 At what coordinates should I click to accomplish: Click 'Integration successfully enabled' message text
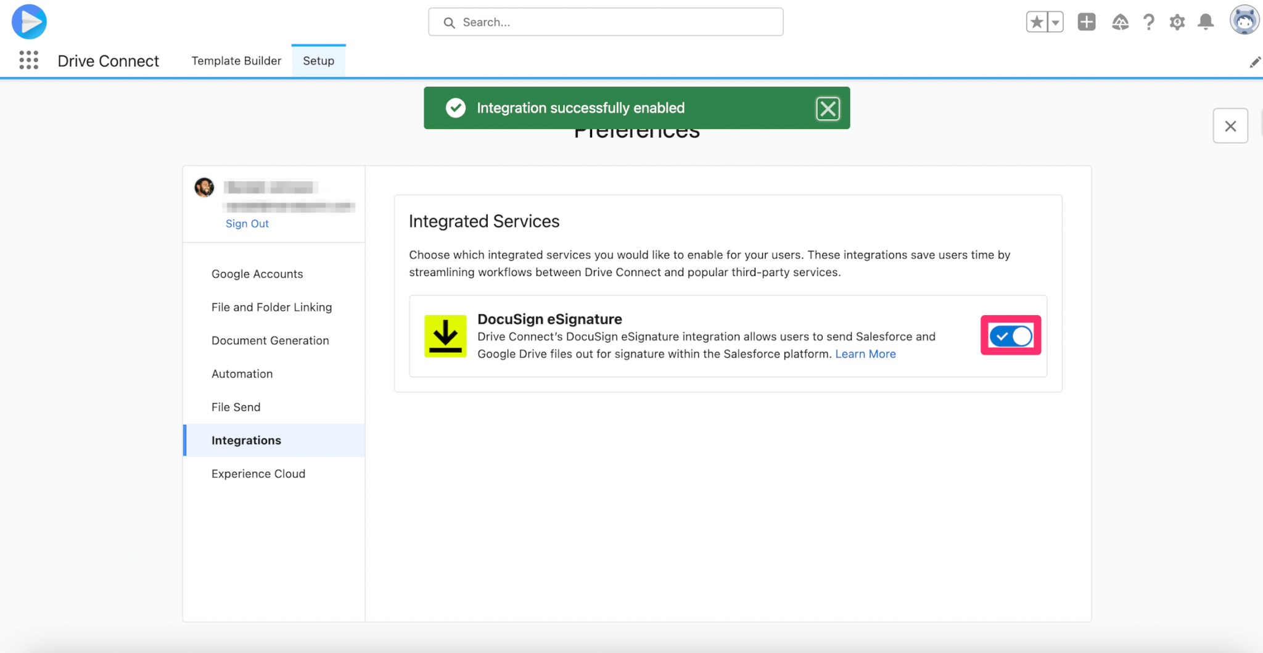(580, 108)
